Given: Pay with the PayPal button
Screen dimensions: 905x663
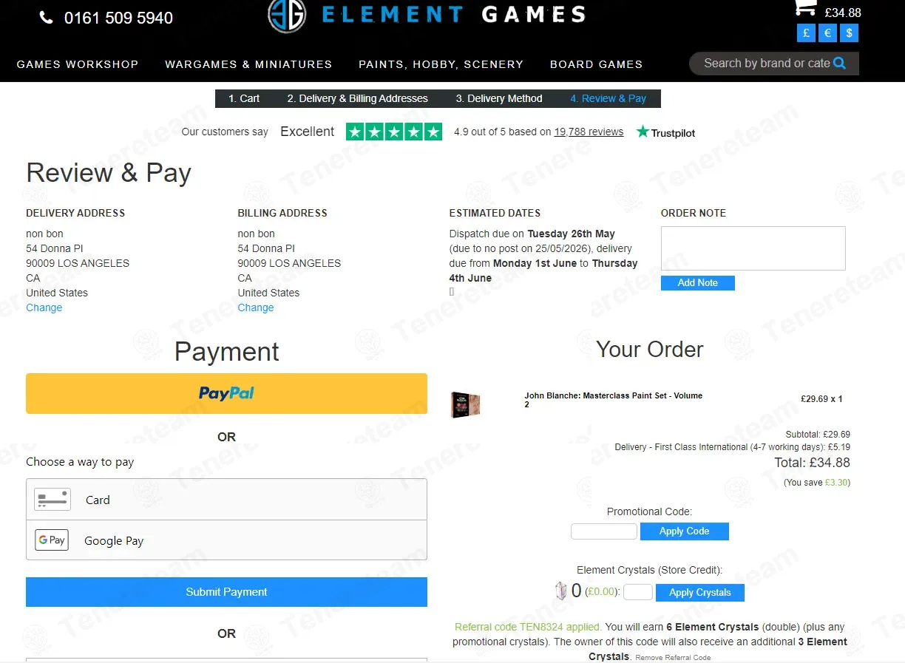Looking at the screenshot, I should pos(226,393).
